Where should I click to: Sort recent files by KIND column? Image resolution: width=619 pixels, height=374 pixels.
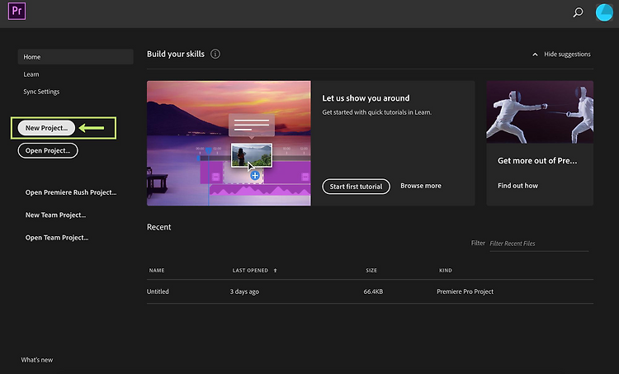[446, 271]
